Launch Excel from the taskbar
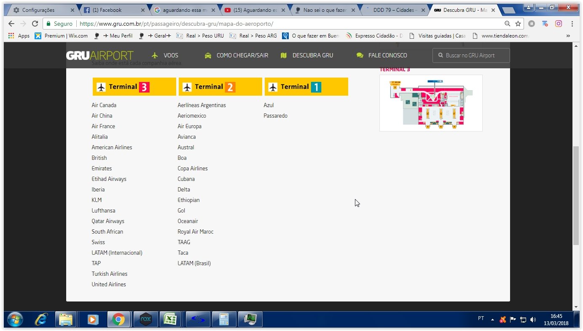This screenshot has width=583, height=331. [170, 320]
